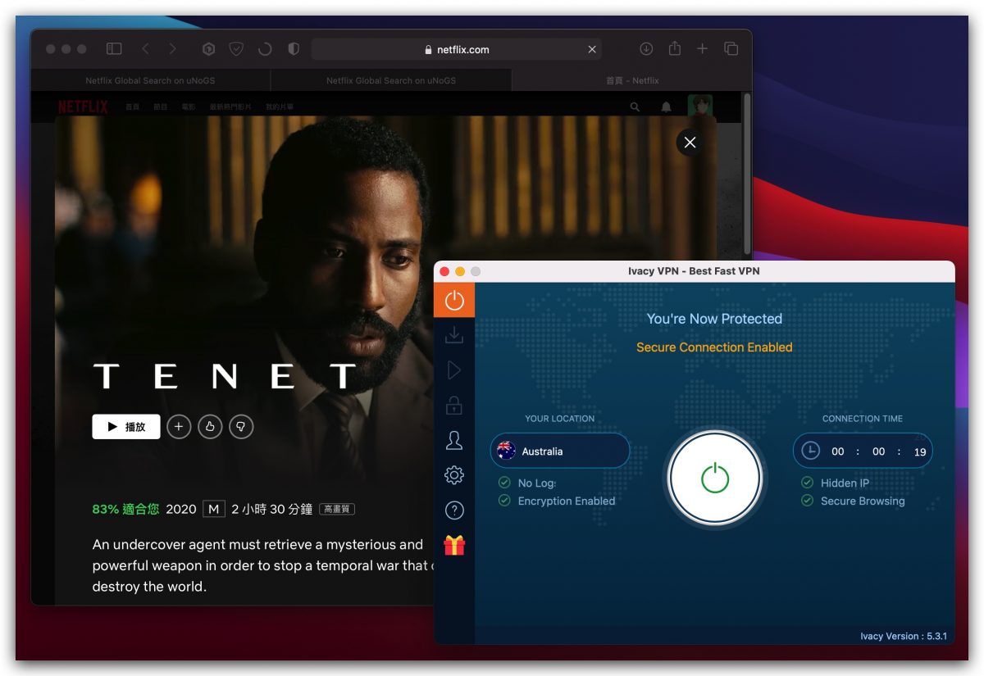This screenshot has height=676, width=984.
Task: Open Safari privacy report half-shield icon
Action: (294, 49)
